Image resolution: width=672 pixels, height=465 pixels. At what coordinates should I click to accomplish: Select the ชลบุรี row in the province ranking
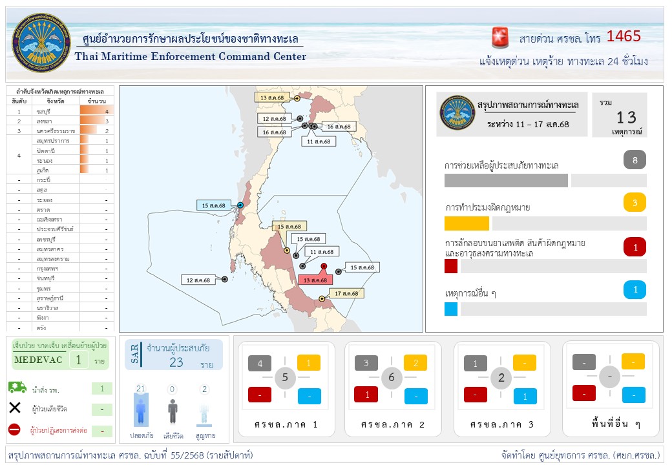[59, 111]
